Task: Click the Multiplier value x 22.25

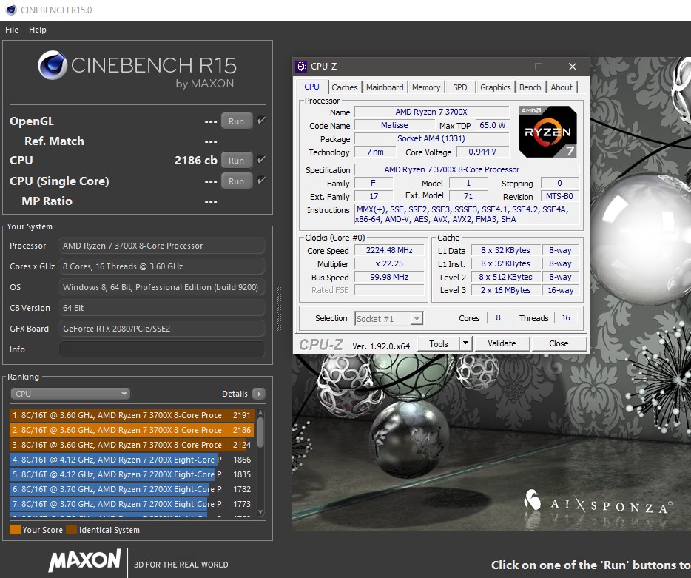Action: (389, 263)
